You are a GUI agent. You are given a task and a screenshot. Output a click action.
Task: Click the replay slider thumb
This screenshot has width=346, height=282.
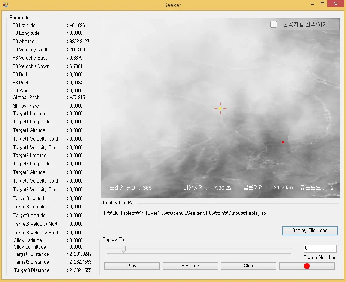pyautogui.click(x=123, y=249)
